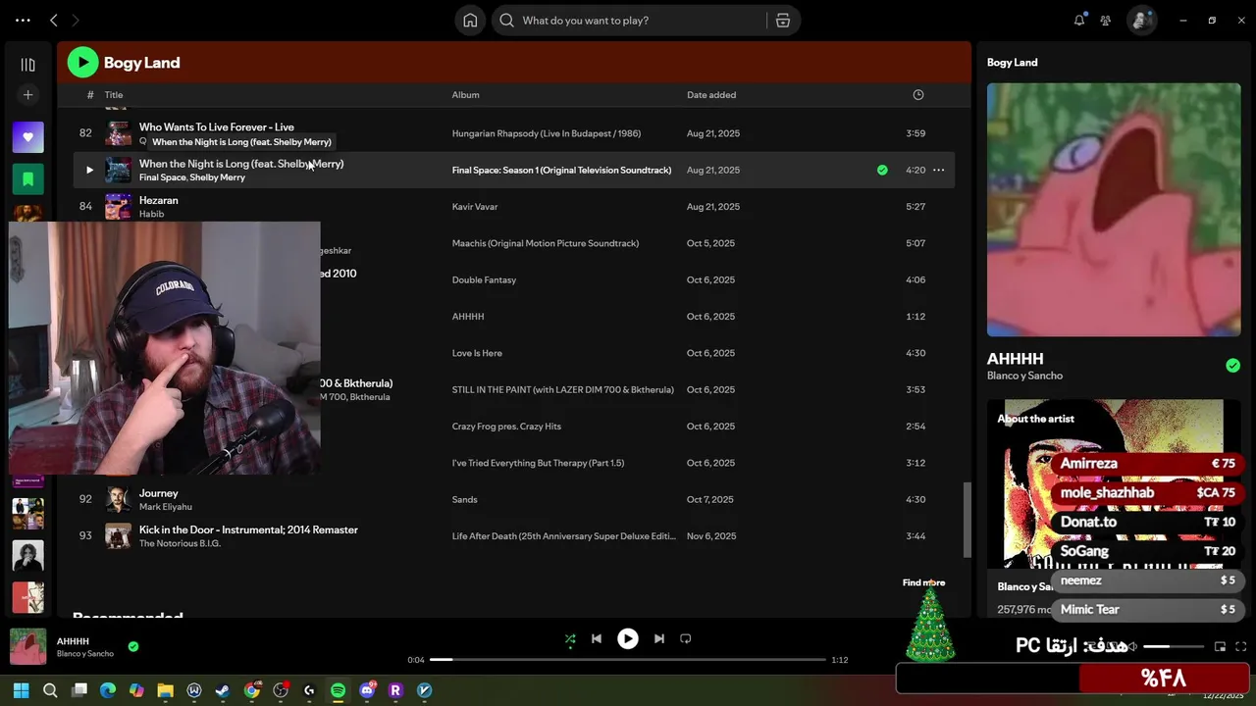Toggle saved check beside AHHHH in player bar
Viewport: 1256px width, 706px height.
(x=133, y=646)
